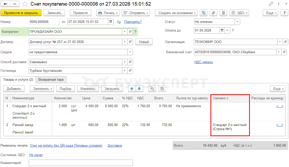The image size is (289, 167).
Task: Expand the Статус dropdown arrow
Action: [237, 22]
